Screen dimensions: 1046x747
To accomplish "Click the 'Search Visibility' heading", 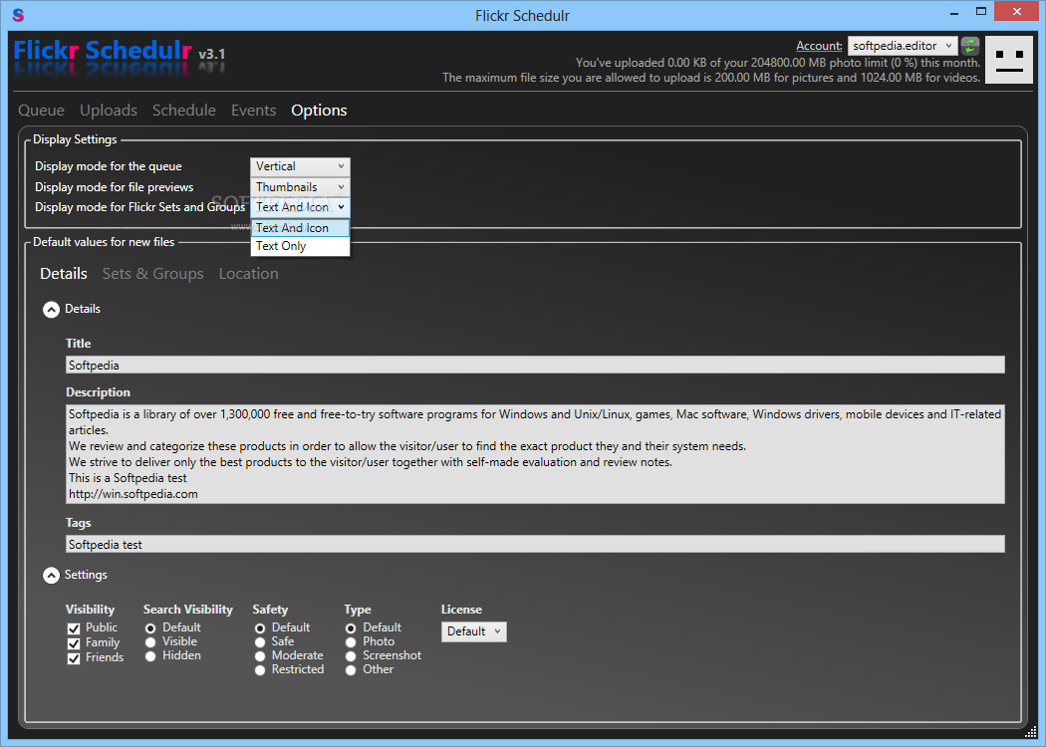I will tap(188, 610).
